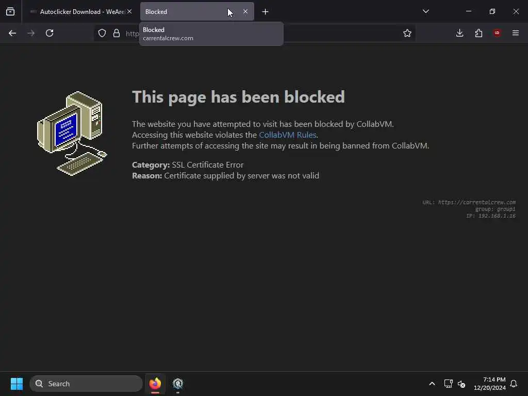The width and height of the screenshot is (528, 396).
Task: Click the 'SSL Certificate Error' category text
Action: (208, 165)
